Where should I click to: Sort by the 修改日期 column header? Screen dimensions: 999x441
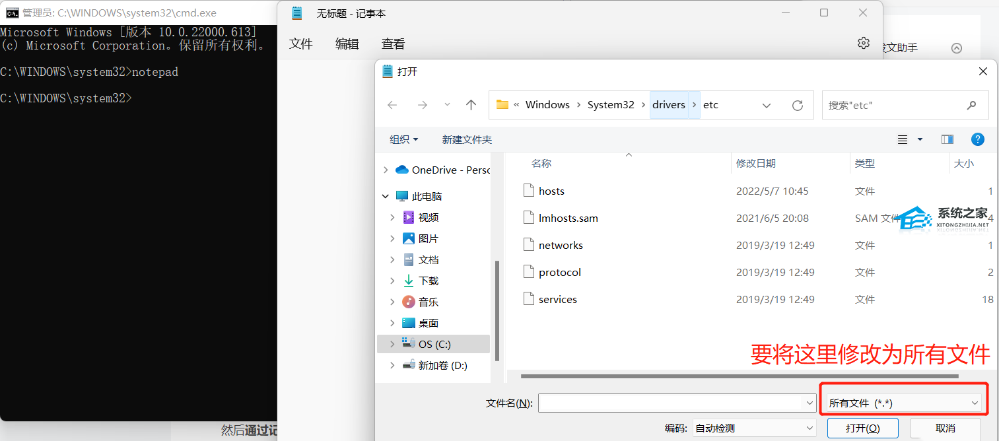point(756,163)
